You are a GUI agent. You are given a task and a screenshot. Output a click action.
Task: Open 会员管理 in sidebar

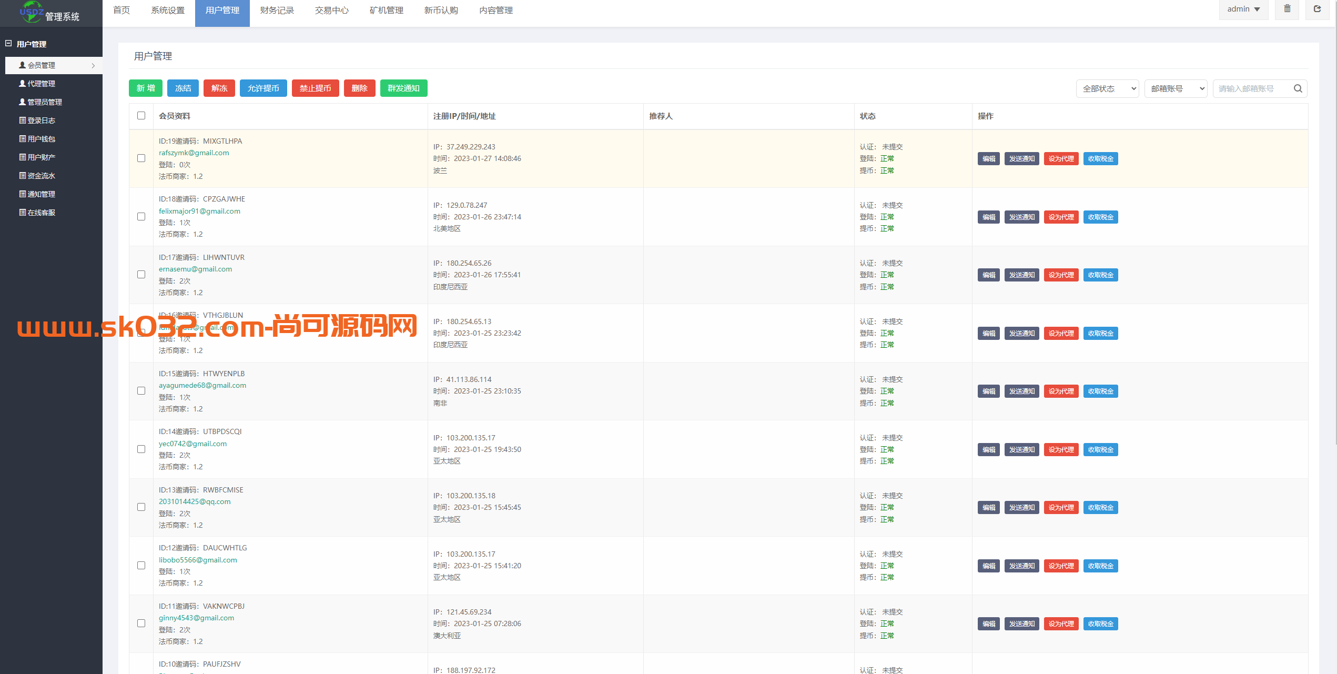pos(54,65)
